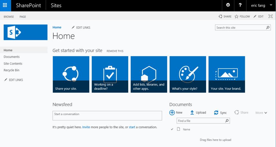Open the Share your site tile
The height and width of the screenshot is (147, 276).
click(71, 74)
